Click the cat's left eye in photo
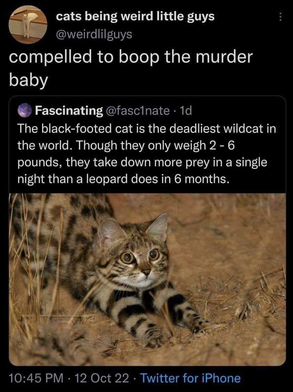Image resolution: width=293 pixels, height=392 pixels. click(127, 257)
